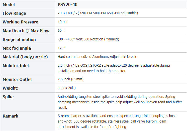
Task: Click the "Range of motion" label
Action: [x=19, y=39]
